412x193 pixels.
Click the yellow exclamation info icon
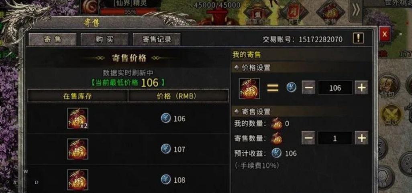(358, 38)
